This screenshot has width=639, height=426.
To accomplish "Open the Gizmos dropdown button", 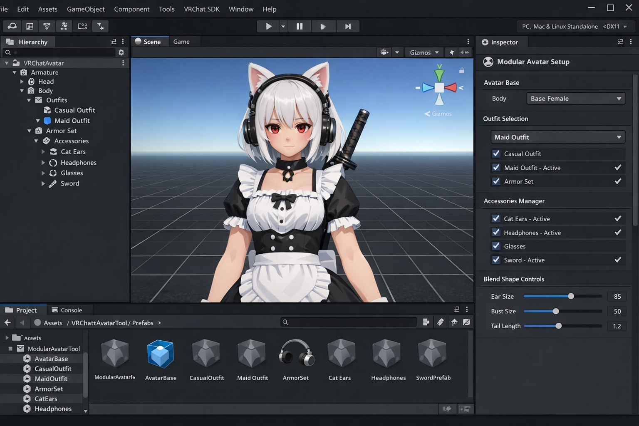I will point(424,52).
